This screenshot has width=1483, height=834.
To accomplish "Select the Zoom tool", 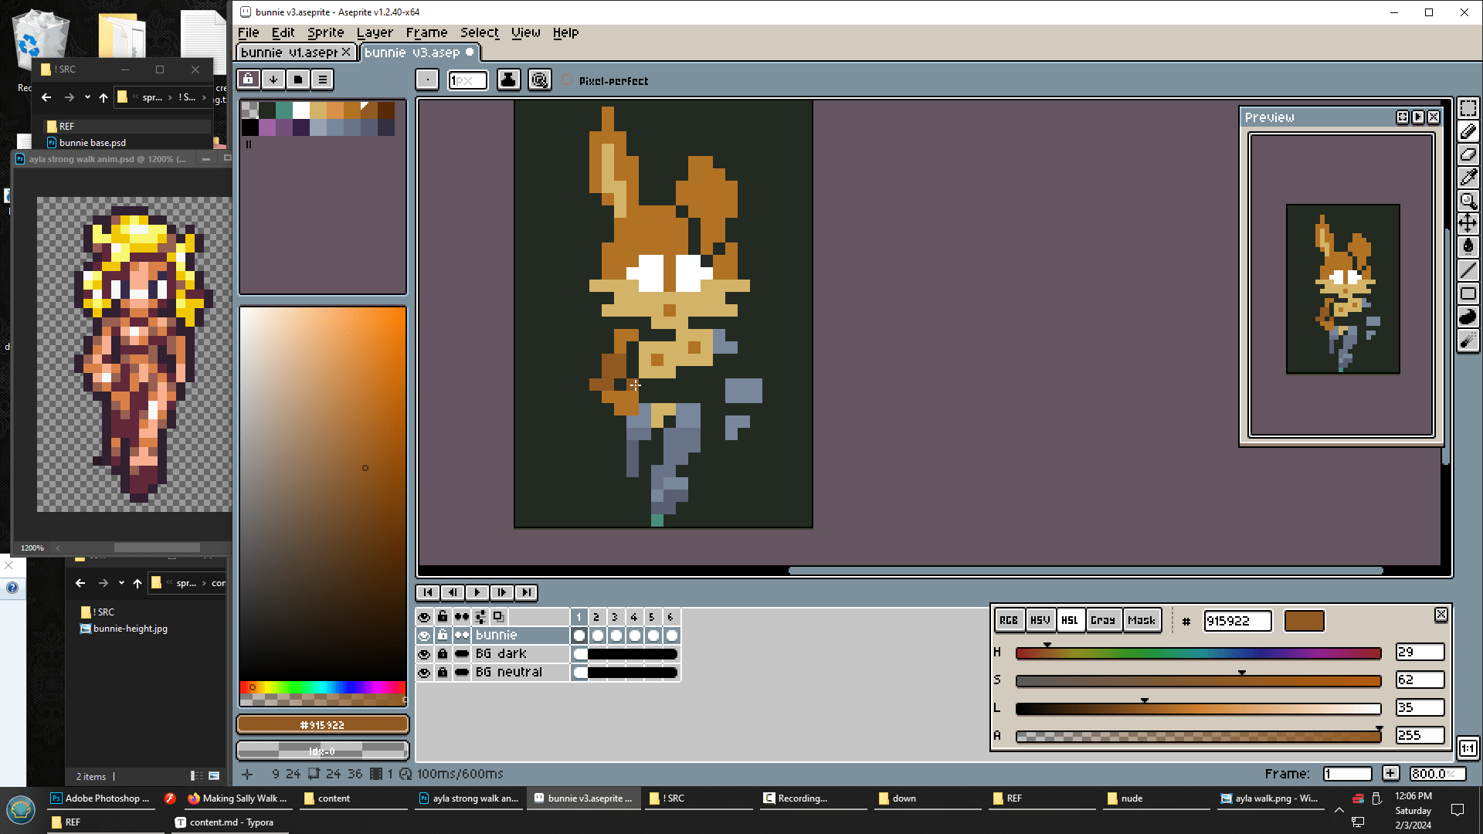I will (1468, 201).
